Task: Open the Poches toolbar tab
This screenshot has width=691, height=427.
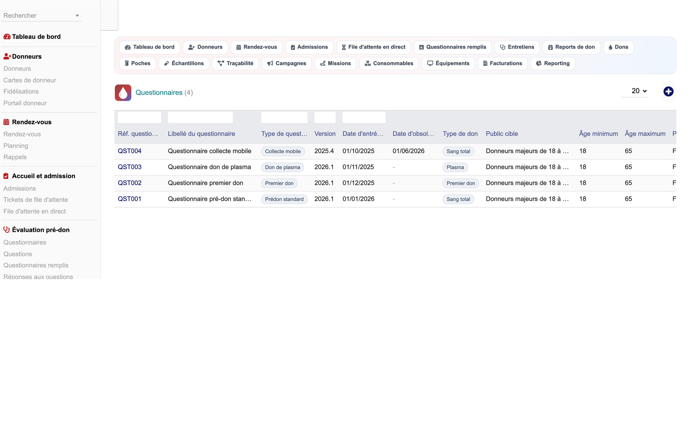Action: pos(137,63)
